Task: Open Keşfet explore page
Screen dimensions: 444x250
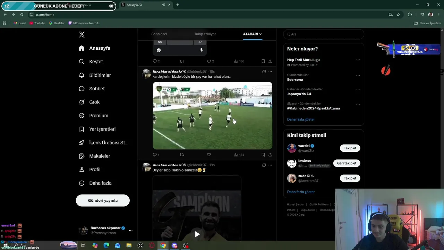Action: [x=91, y=61]
